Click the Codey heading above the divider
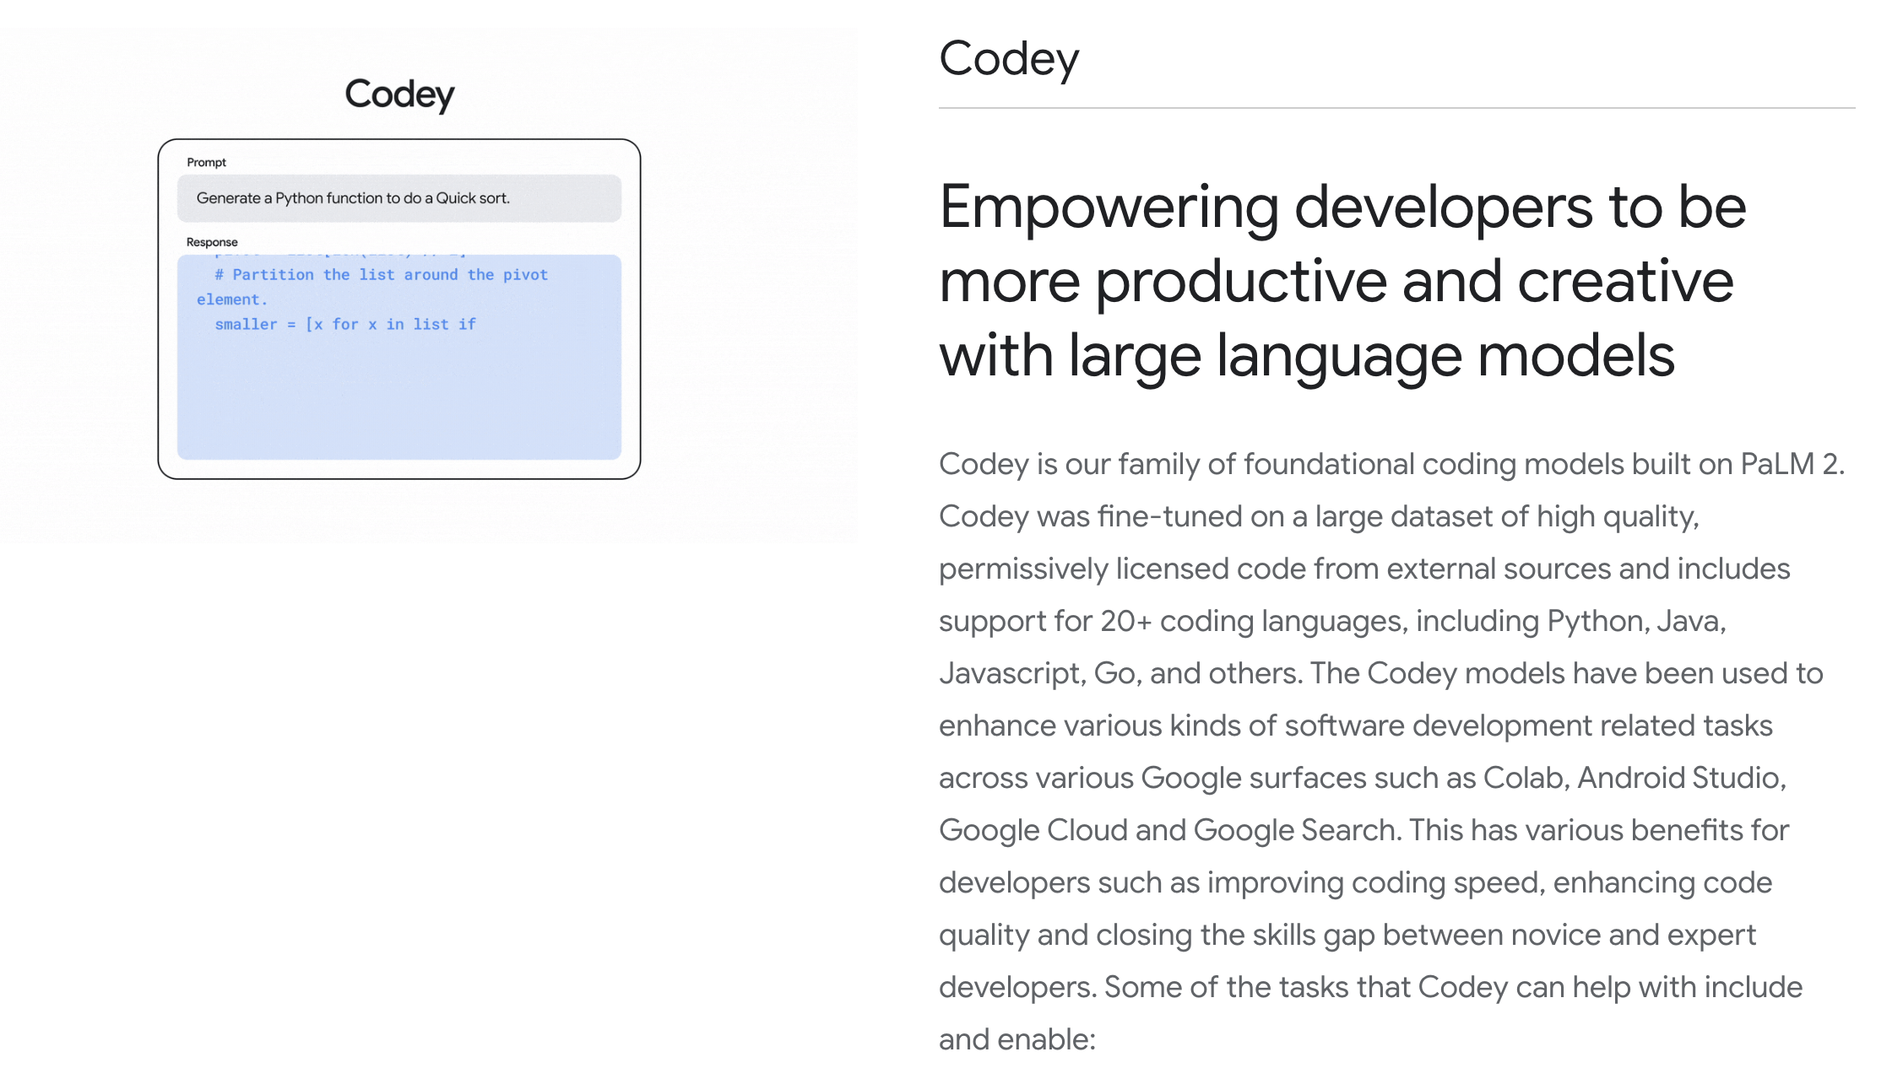Image resolution: width=1903 pixels, height=1068 pixels. pos(1008,59)
